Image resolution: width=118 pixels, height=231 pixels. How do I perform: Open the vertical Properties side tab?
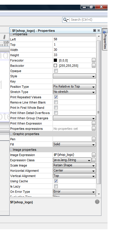pyautogui.click(x=105, y=39)
